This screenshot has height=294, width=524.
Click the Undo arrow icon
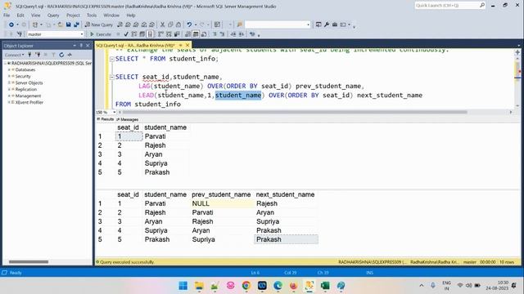[189, 24]
